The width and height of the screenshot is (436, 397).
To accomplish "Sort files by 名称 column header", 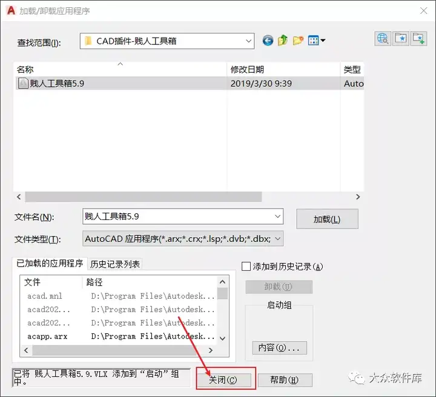I will 120,69.
